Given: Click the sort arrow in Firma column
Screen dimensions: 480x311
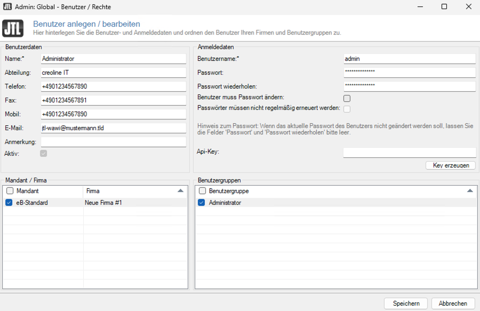Looking at the screenshot, I should [x=181, y=190].
